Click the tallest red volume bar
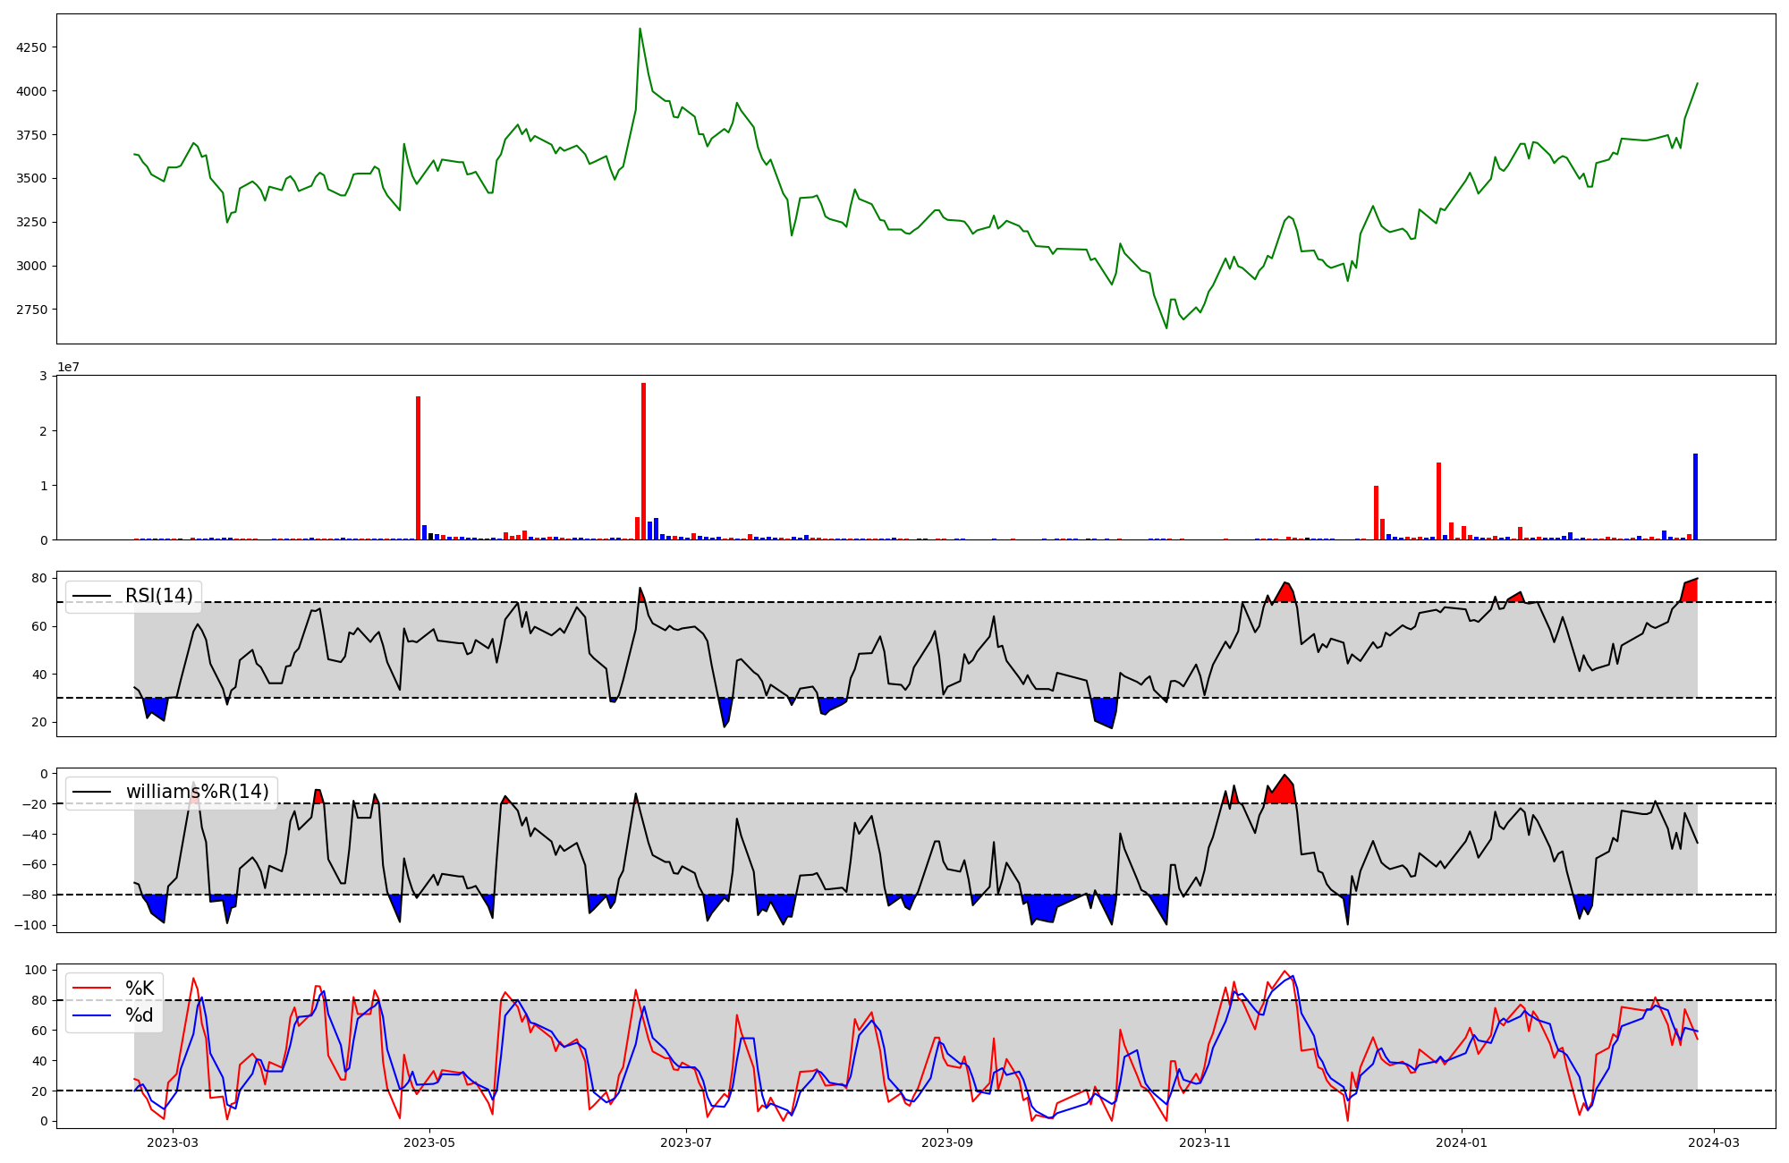This screenshot has height=1163, width=1789. click(643, 461)
